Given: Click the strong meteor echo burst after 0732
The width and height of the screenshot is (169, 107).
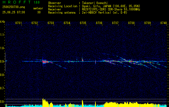Looking at the screenshot, I should click(x=45, y=62).
